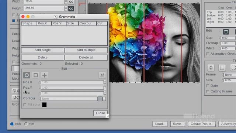
Task: Select mm unit radio button
Action: (25, 124)
